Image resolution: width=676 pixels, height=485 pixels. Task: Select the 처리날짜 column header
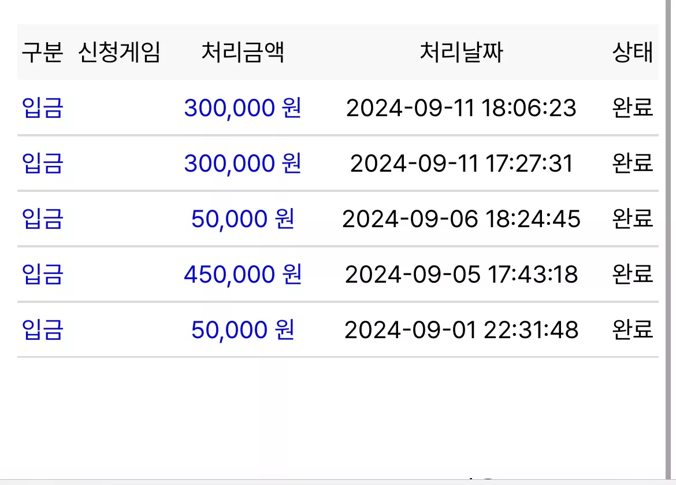[x=461, y=53]
